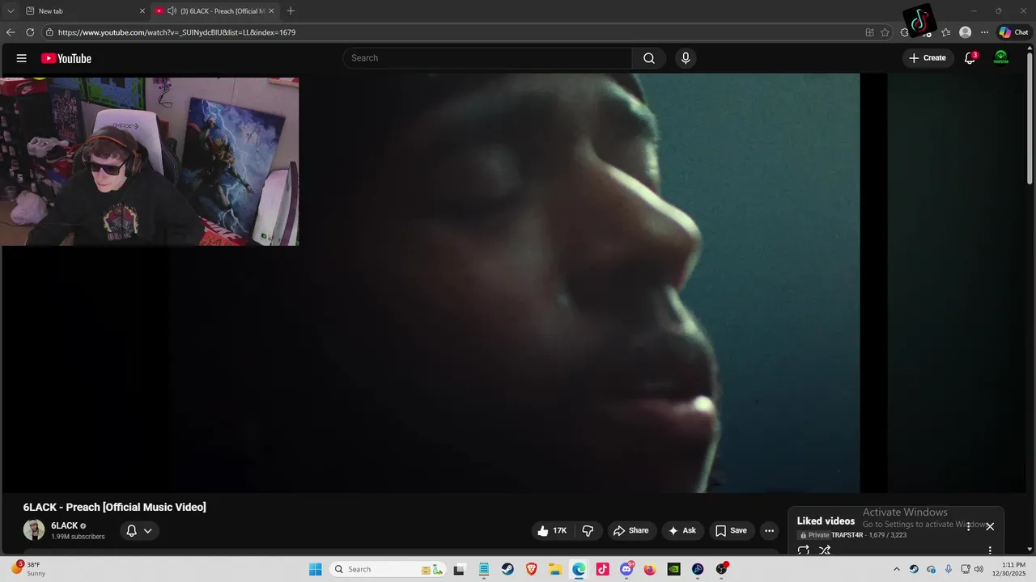Open Task View on the taskbar

pos(459,569)
